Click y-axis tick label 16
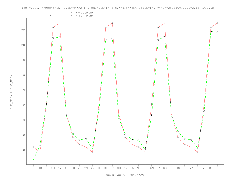 coord(23,75)
